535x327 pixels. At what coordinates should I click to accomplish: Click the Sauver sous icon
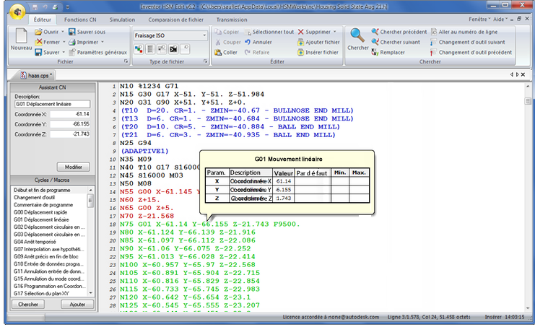pyautogui.click(x=72, y=32)
